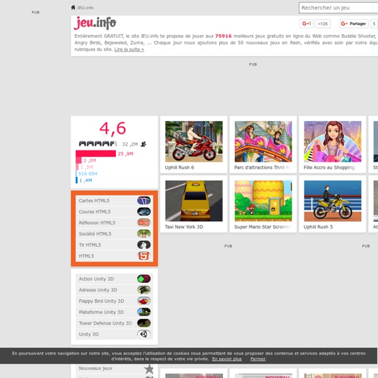Click the 75916 games count
378x378 pixels.
pos(223,36)
